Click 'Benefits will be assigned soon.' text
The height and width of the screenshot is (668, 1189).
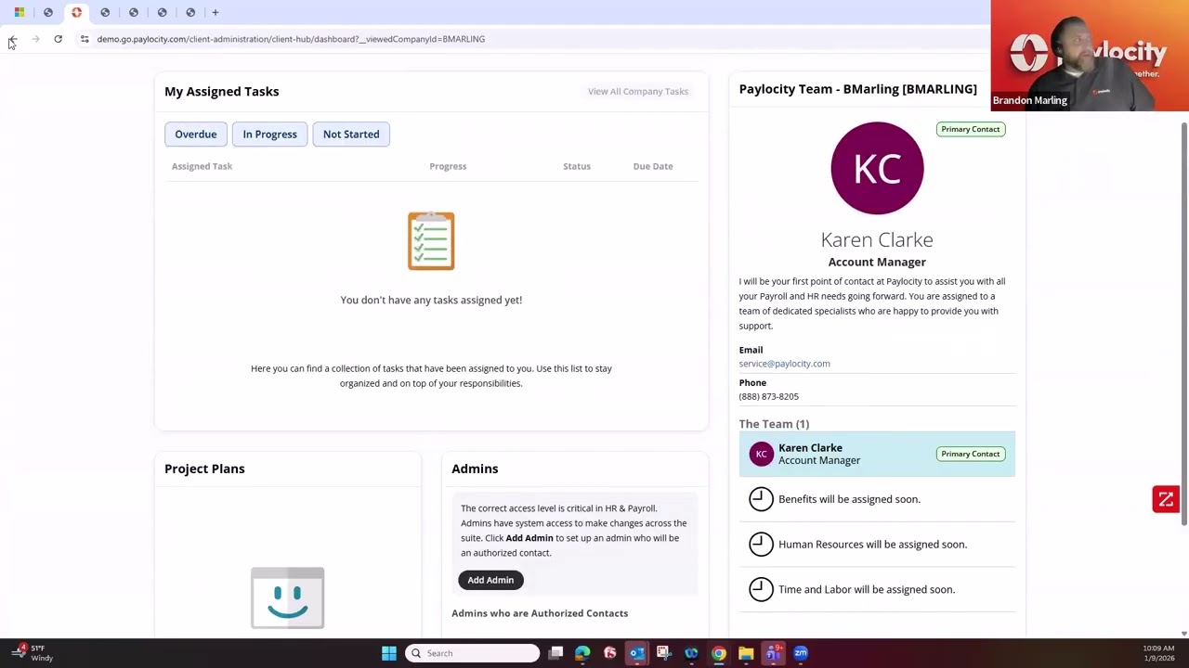tap(849, 499)
